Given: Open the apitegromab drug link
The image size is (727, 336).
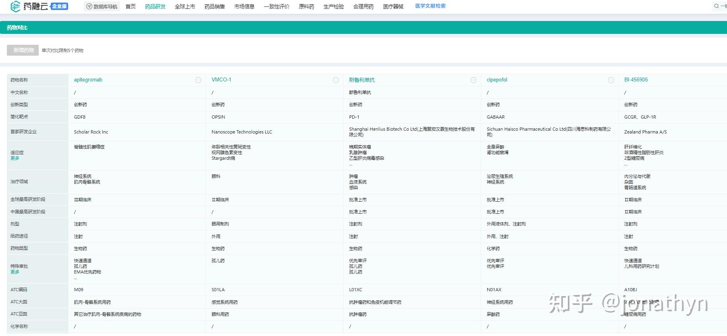Looking at the screenshot, I should pyautogui.click(x=88, y=80).
